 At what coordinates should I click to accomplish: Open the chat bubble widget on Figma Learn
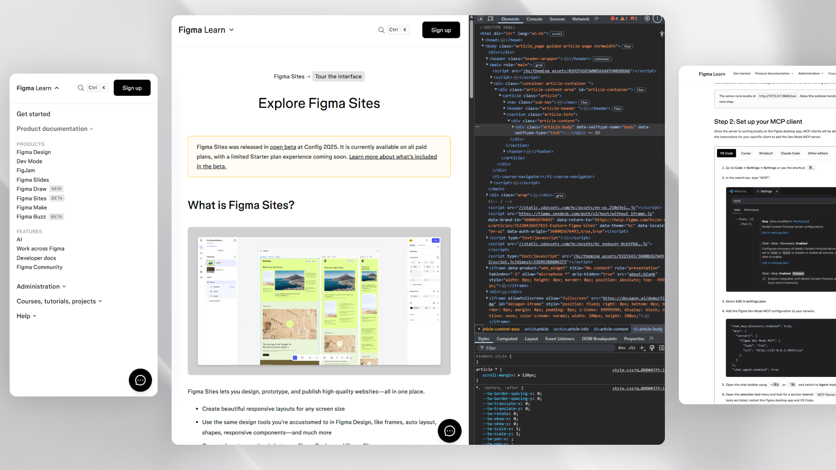[140, 380]
